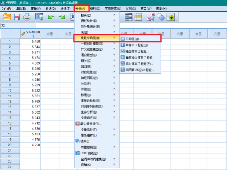Screen dimensions: 227x170
Task: Click the icon beside 单因素 ANOVA 检验
Action: point(123,70)
